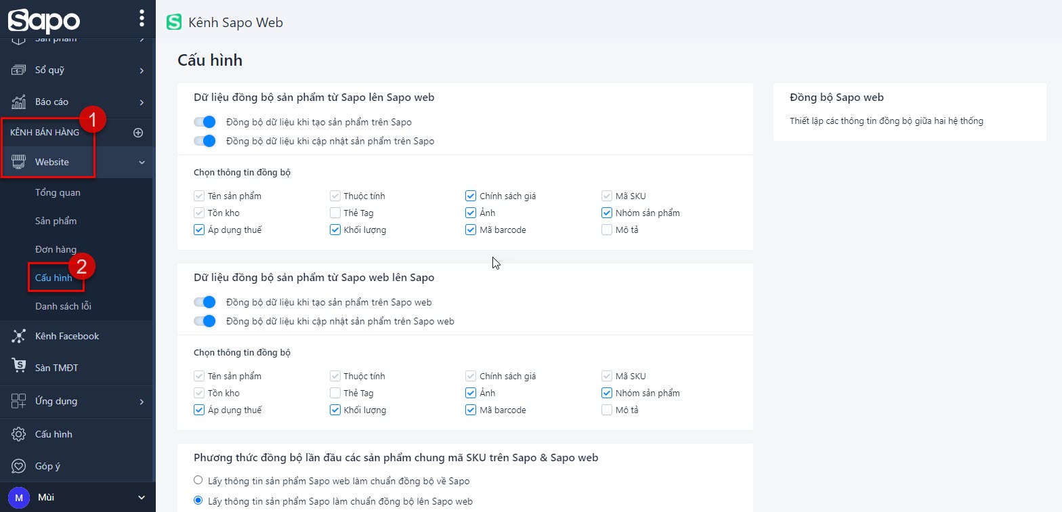Image resolution: width=1062 pixels, height=512 pixels.
Task: Click the KÊNH BÁN HÀNG heading
Action: tap(45, 132)
